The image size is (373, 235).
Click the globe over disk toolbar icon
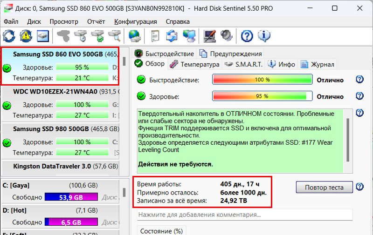click(x=135, y=36)
